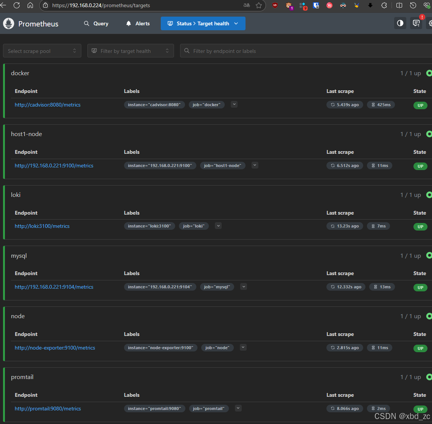Open the 192.168.0.221:9100/metrics endpoint link
Viewport: 432px width, 424px height.
tap(54, 166)
